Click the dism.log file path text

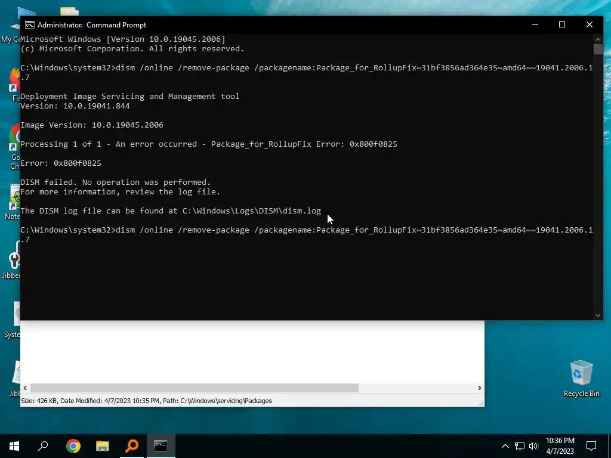252,211
